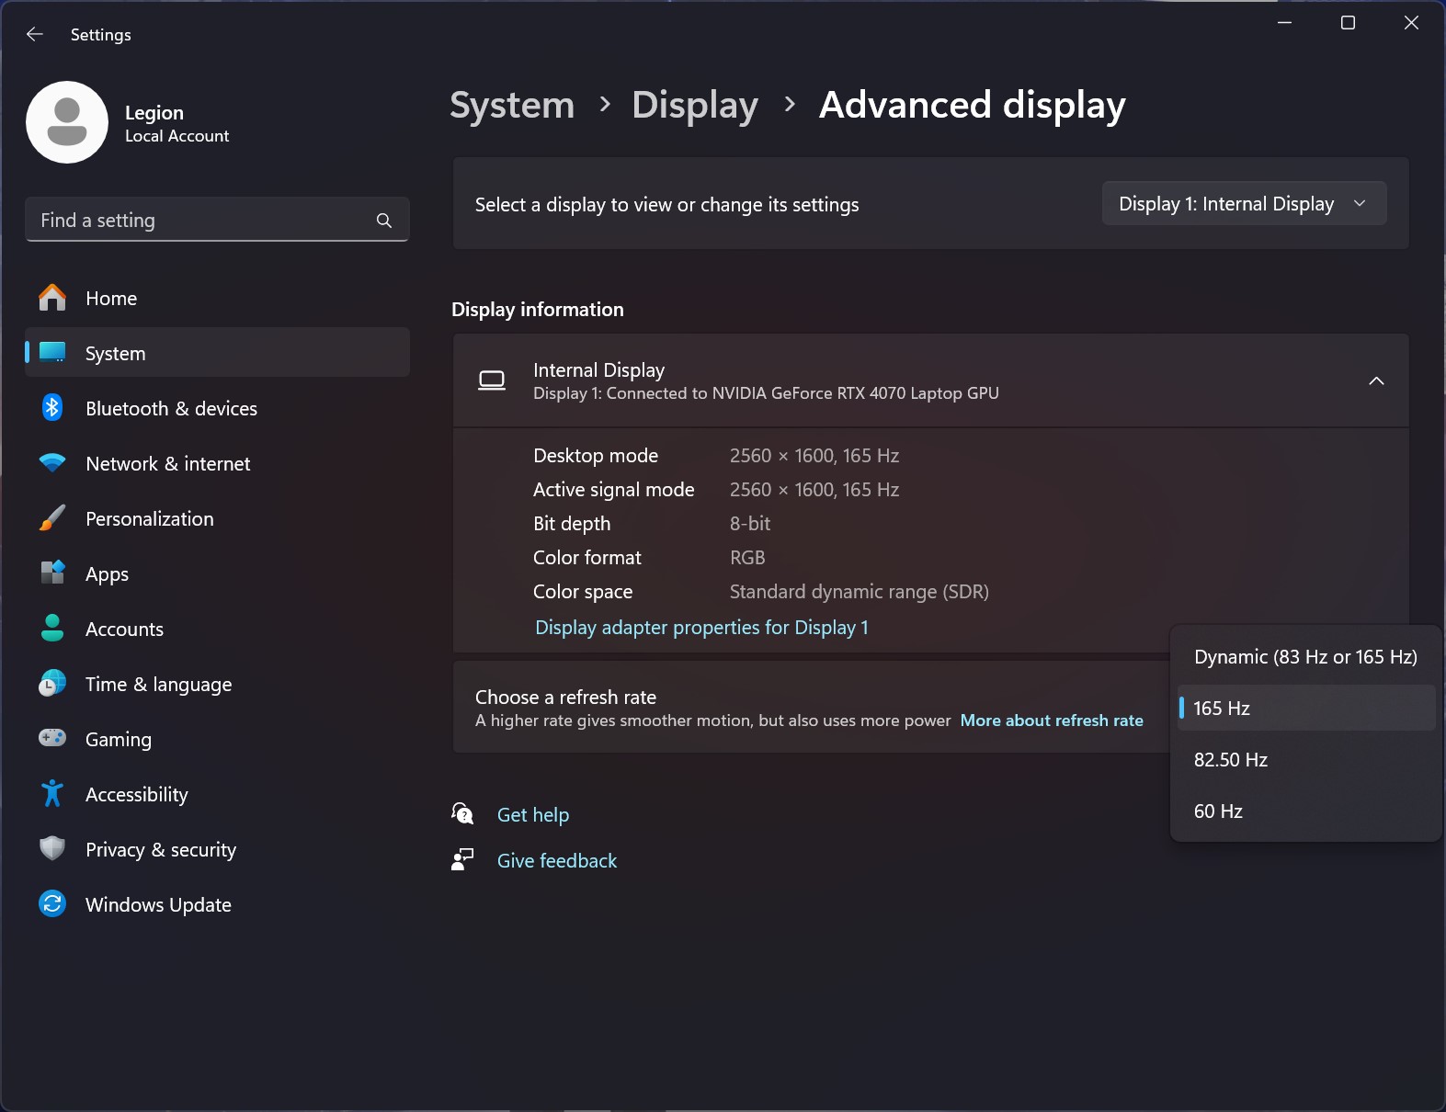Viewport: 1446px width, 1112px height.
Task: Click the Windows Update refresh icon
Action: click(x=52, y=904)
